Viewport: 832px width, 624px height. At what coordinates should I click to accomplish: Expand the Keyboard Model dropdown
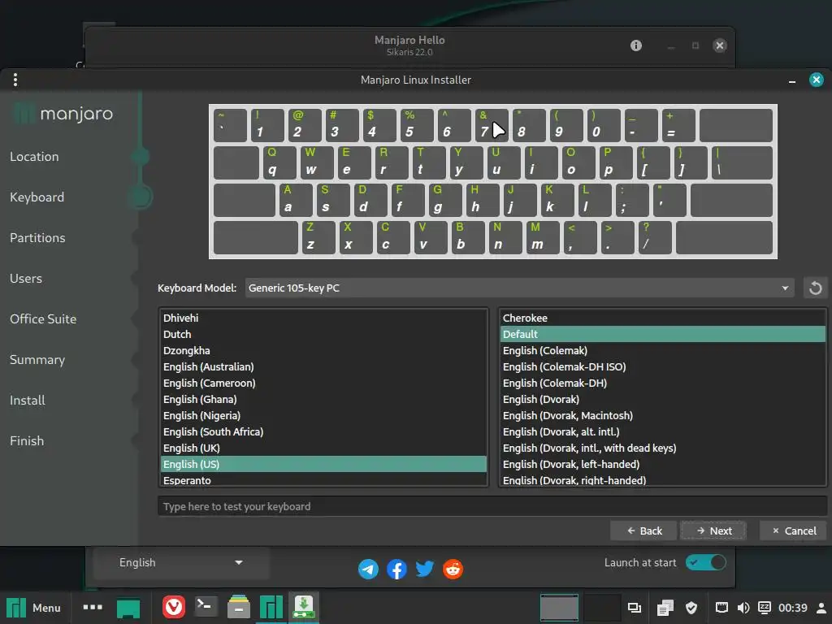click(x=519, y=288)
